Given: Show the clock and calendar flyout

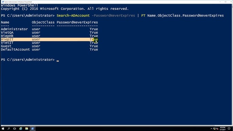Looking at the screenshot, I should [222, 129].
